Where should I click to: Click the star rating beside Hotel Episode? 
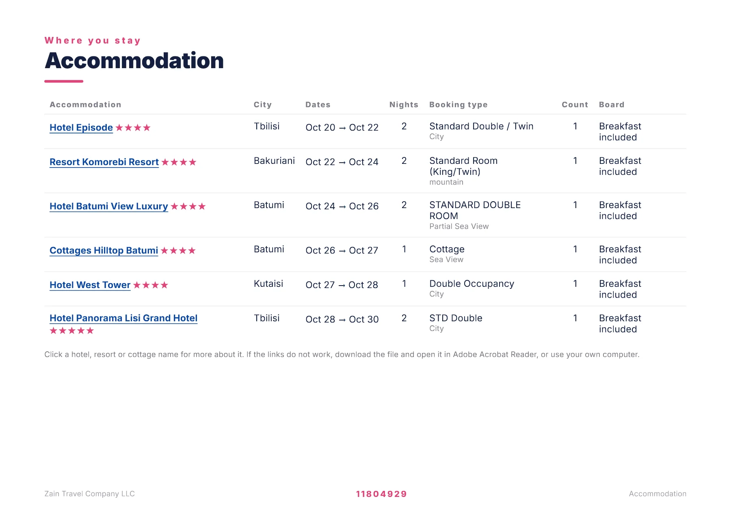pyautogui.click(x=133, y=128)
